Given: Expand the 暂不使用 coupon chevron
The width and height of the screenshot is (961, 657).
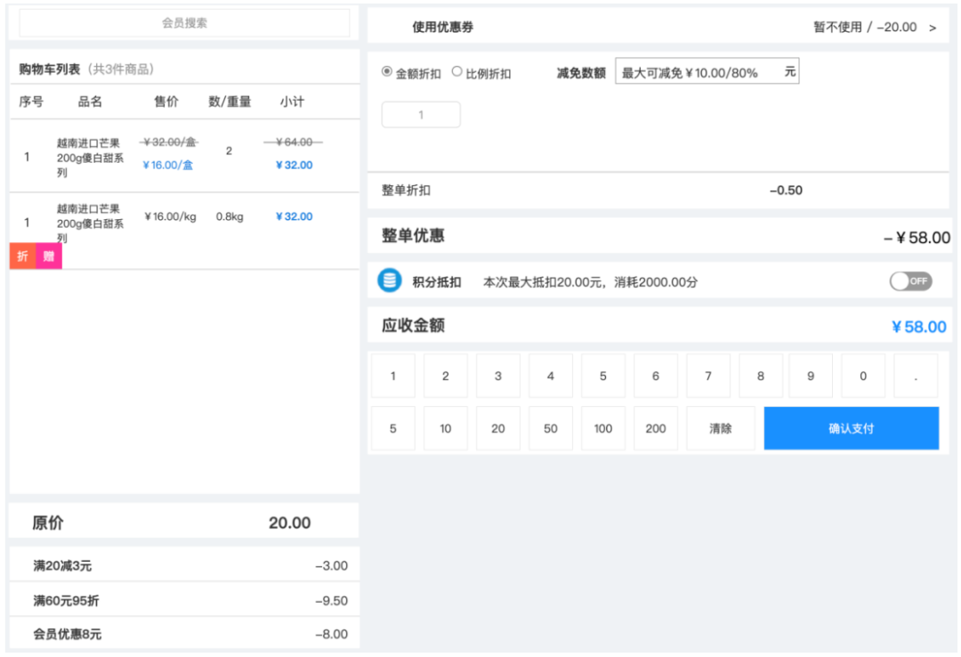Looking at the screenshot, I should point(933,28).
